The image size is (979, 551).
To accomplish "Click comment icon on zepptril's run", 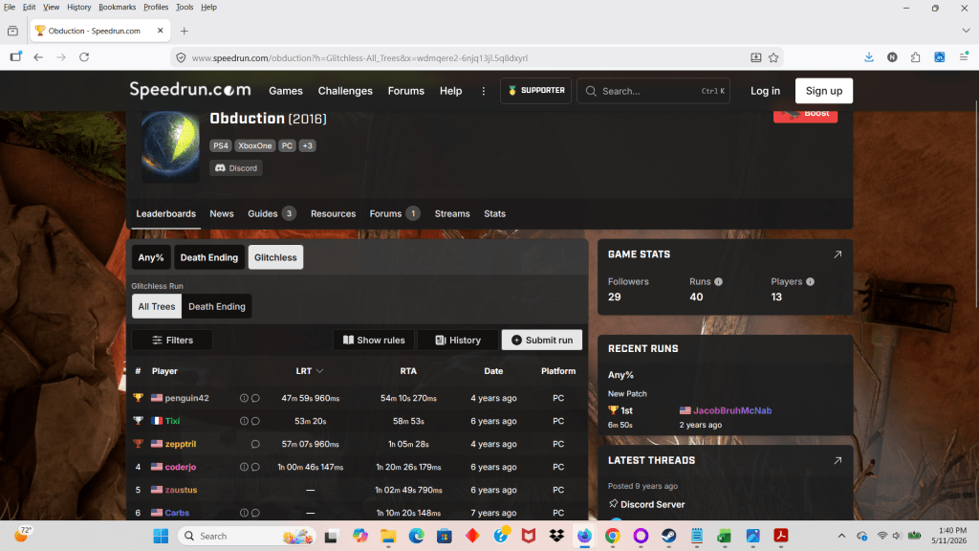I will [x=255, y=444].
